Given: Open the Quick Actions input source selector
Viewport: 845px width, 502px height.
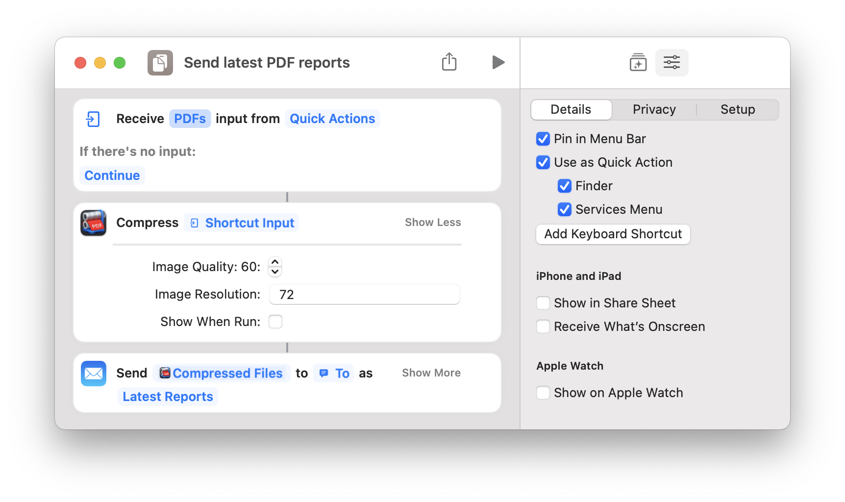Looking at the screenshot, I should [332, 119].
